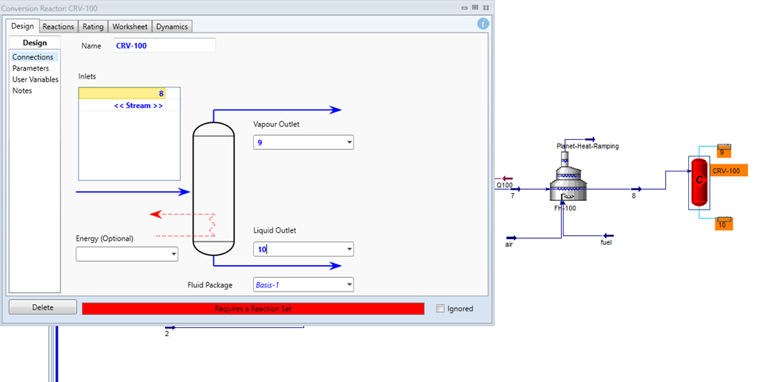Screen dimensions: 774x382
Task: Open Energy (Optional) dropdown
Action: coord(174,254)
